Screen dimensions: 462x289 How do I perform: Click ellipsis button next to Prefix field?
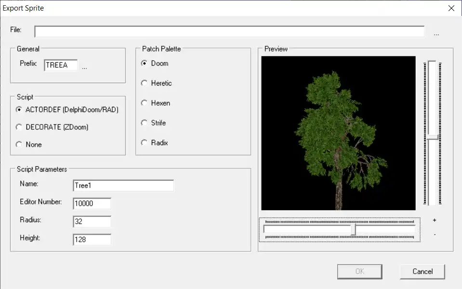pos(85,68)
